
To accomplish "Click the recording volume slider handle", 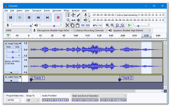I will pyautogui.click(x=31, y=26).
